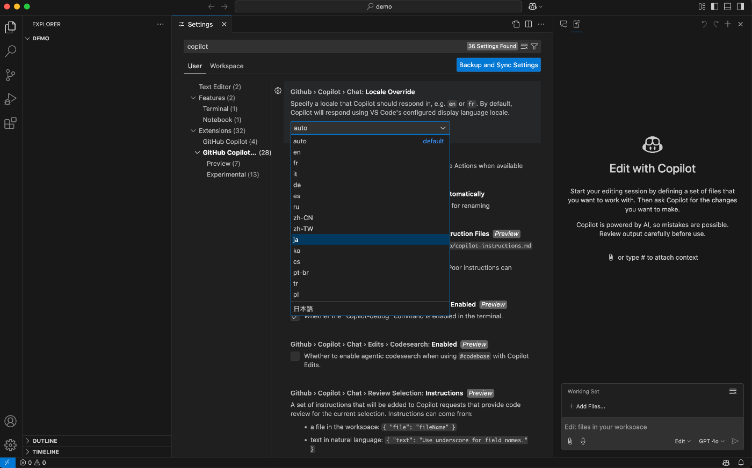Open the Extensions view
The height and width of the screenshot is (468, 752).
click(10, 123)
